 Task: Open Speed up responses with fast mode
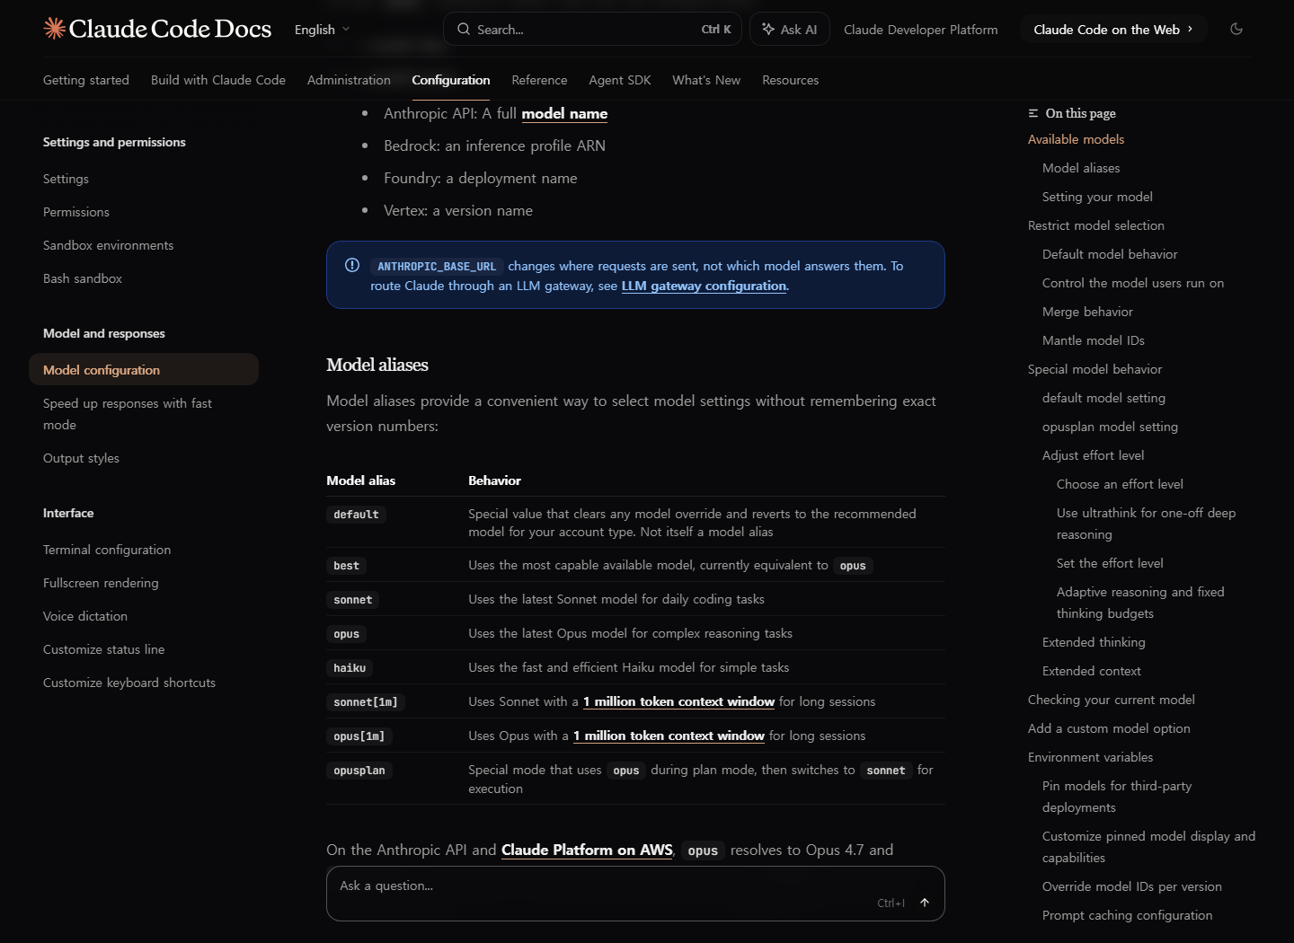(128, 414)
